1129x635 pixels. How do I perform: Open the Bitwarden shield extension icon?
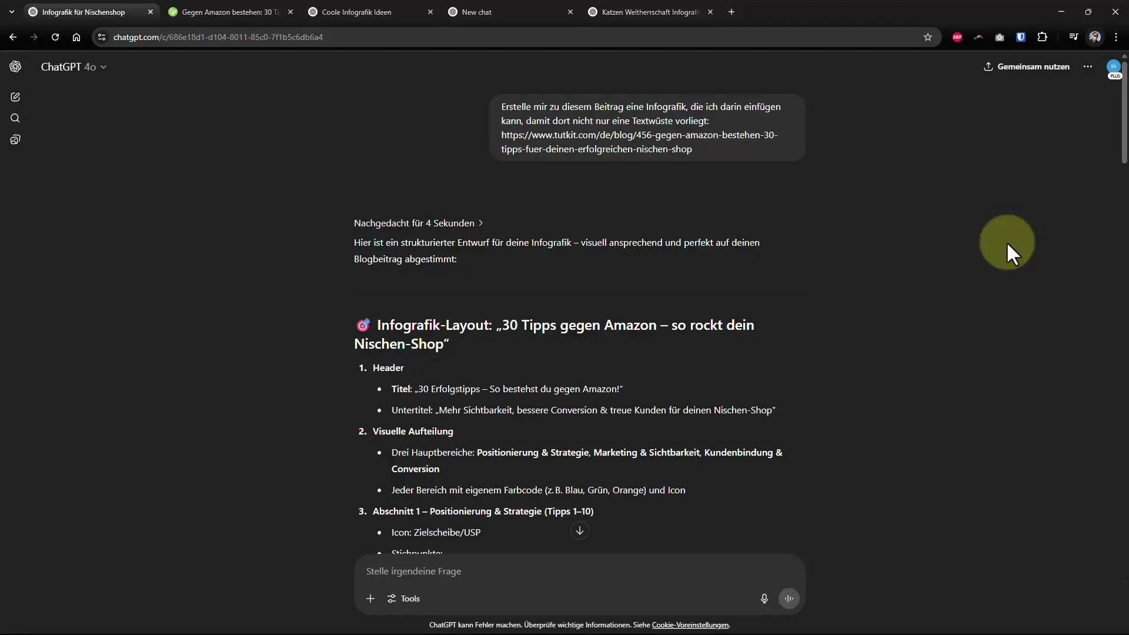click(1021, 37)
